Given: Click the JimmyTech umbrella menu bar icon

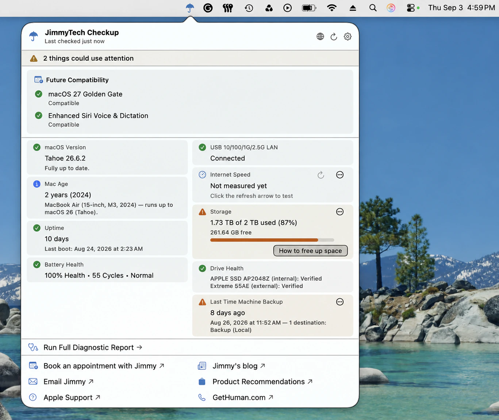Looking at the screenshot, I should pos(190,8).
